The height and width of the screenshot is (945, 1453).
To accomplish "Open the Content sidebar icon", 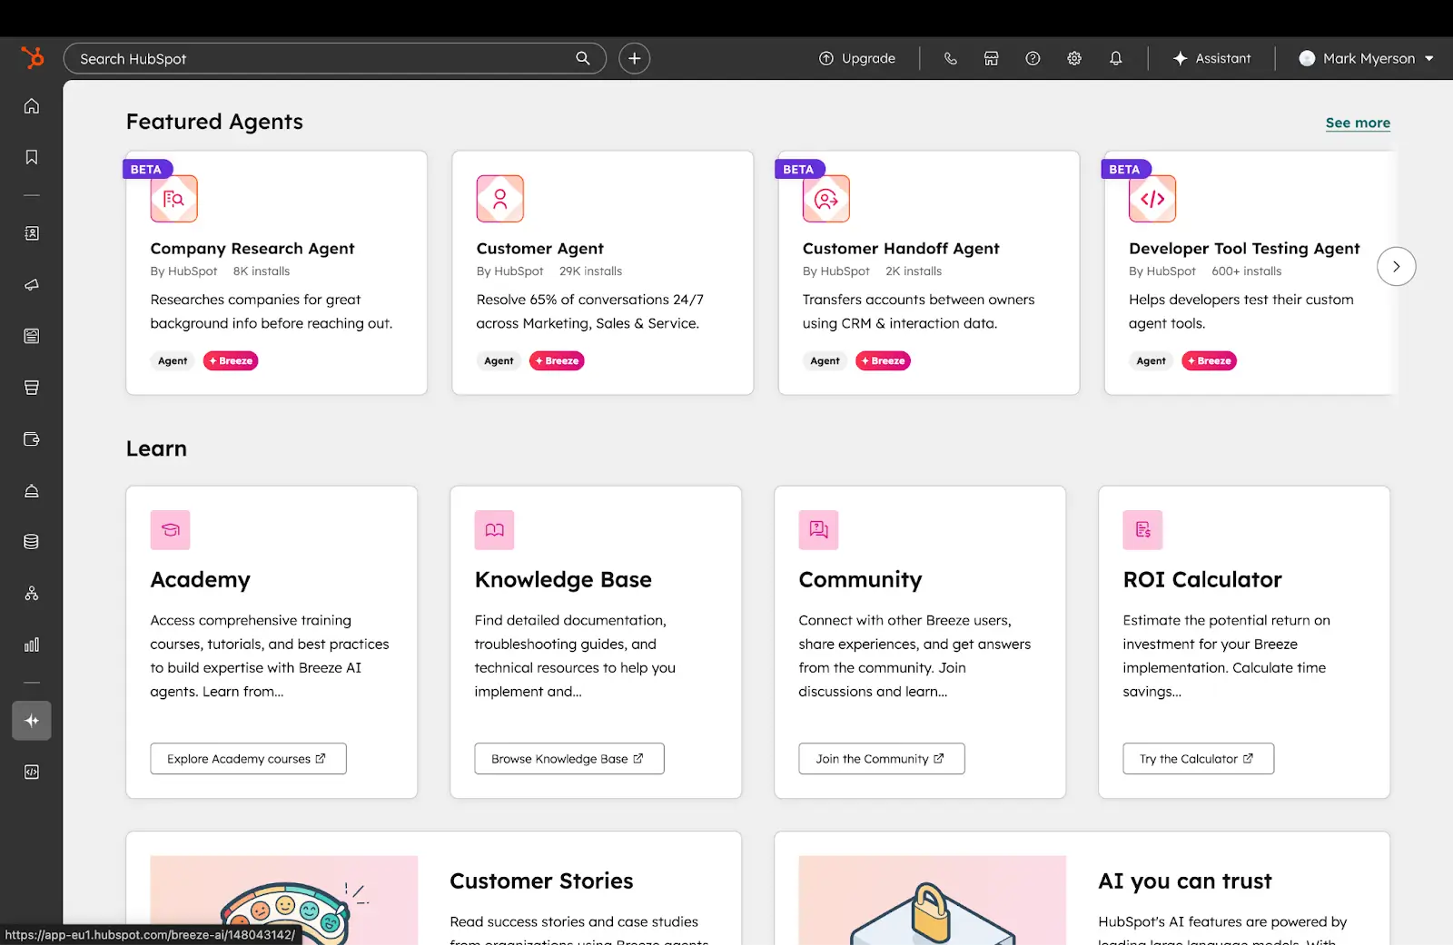I will pos(32,336).
